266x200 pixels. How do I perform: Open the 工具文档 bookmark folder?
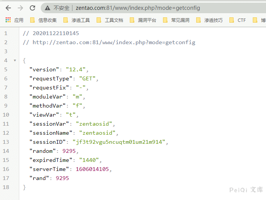pyautogui.click(x=114, y=20)
